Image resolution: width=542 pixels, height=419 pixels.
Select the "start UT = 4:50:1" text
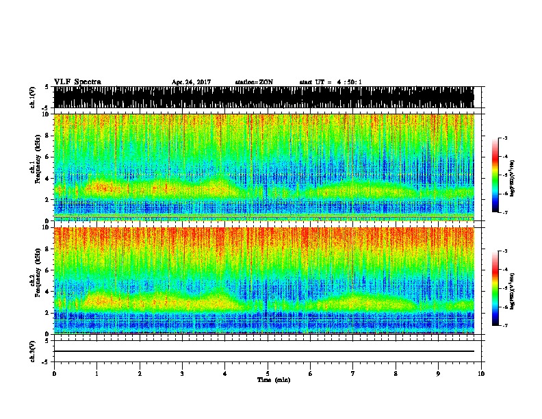[331, 82]
